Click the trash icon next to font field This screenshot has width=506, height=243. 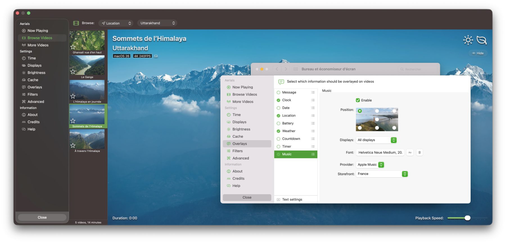coord(419,152)
